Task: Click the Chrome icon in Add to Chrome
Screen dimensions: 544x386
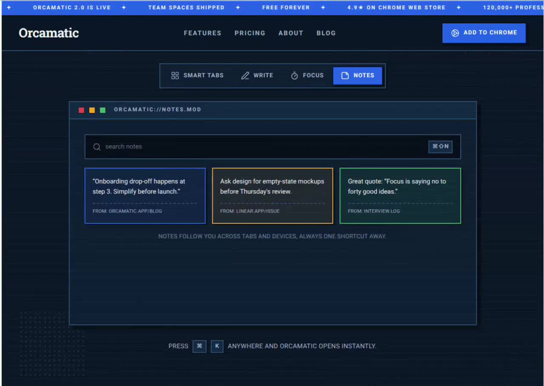Action: pyautogui.click(x=455, y=33)
